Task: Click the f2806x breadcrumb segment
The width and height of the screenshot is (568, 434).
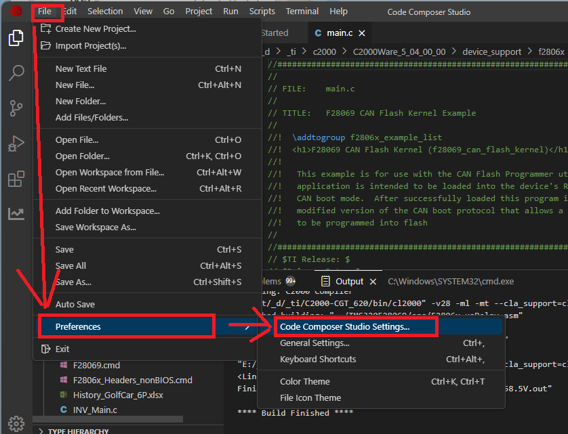Action: pos(551,52)
